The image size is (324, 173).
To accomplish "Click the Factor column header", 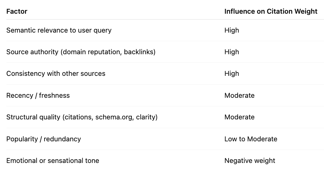I will (17, 11).
